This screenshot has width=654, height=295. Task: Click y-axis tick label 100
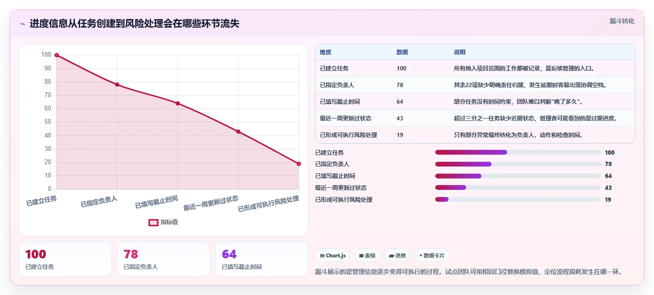[46, 55]
